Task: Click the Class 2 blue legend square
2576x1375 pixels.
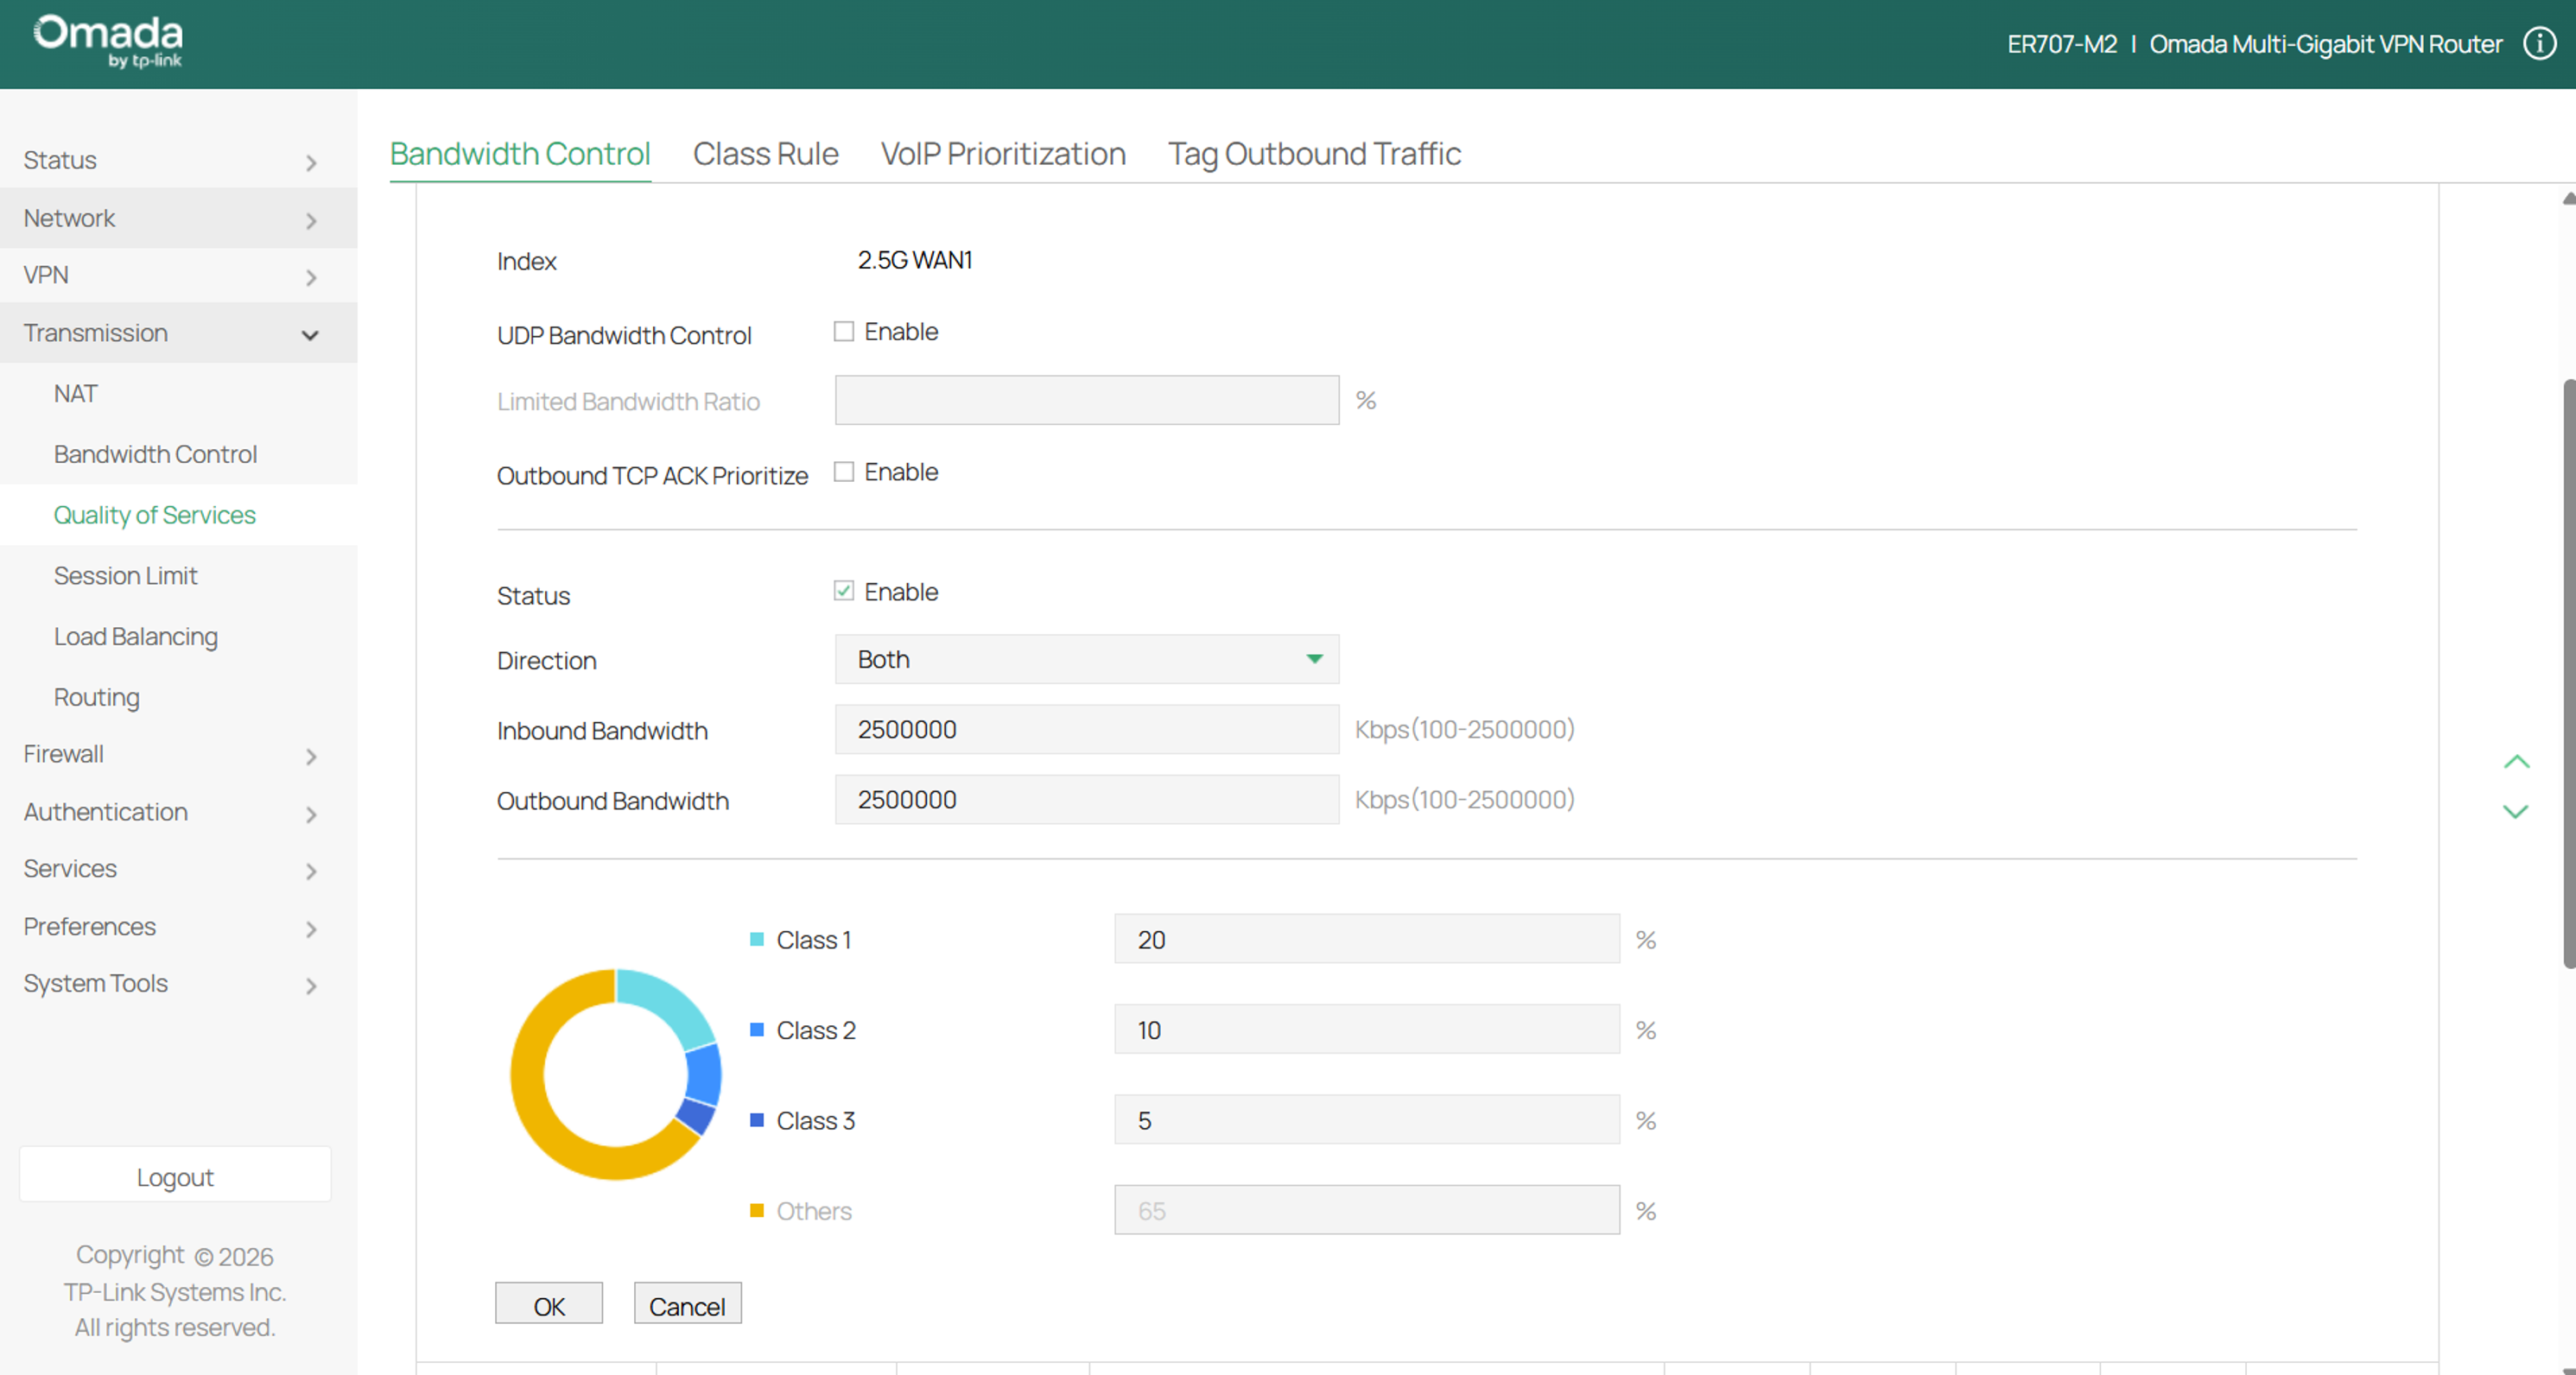Action: (x=757, y=1030)
